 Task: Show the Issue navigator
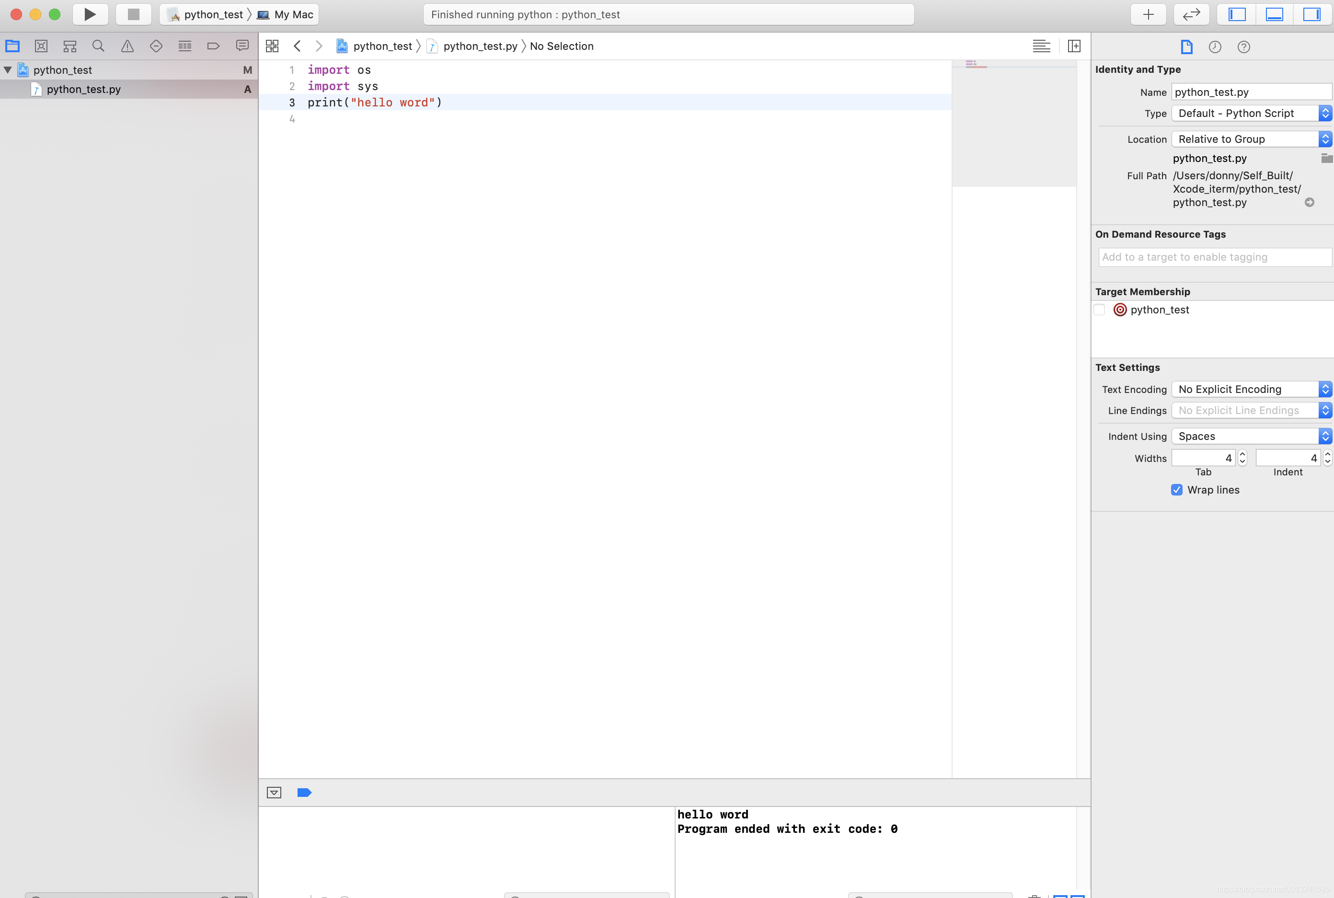[127, 46]
